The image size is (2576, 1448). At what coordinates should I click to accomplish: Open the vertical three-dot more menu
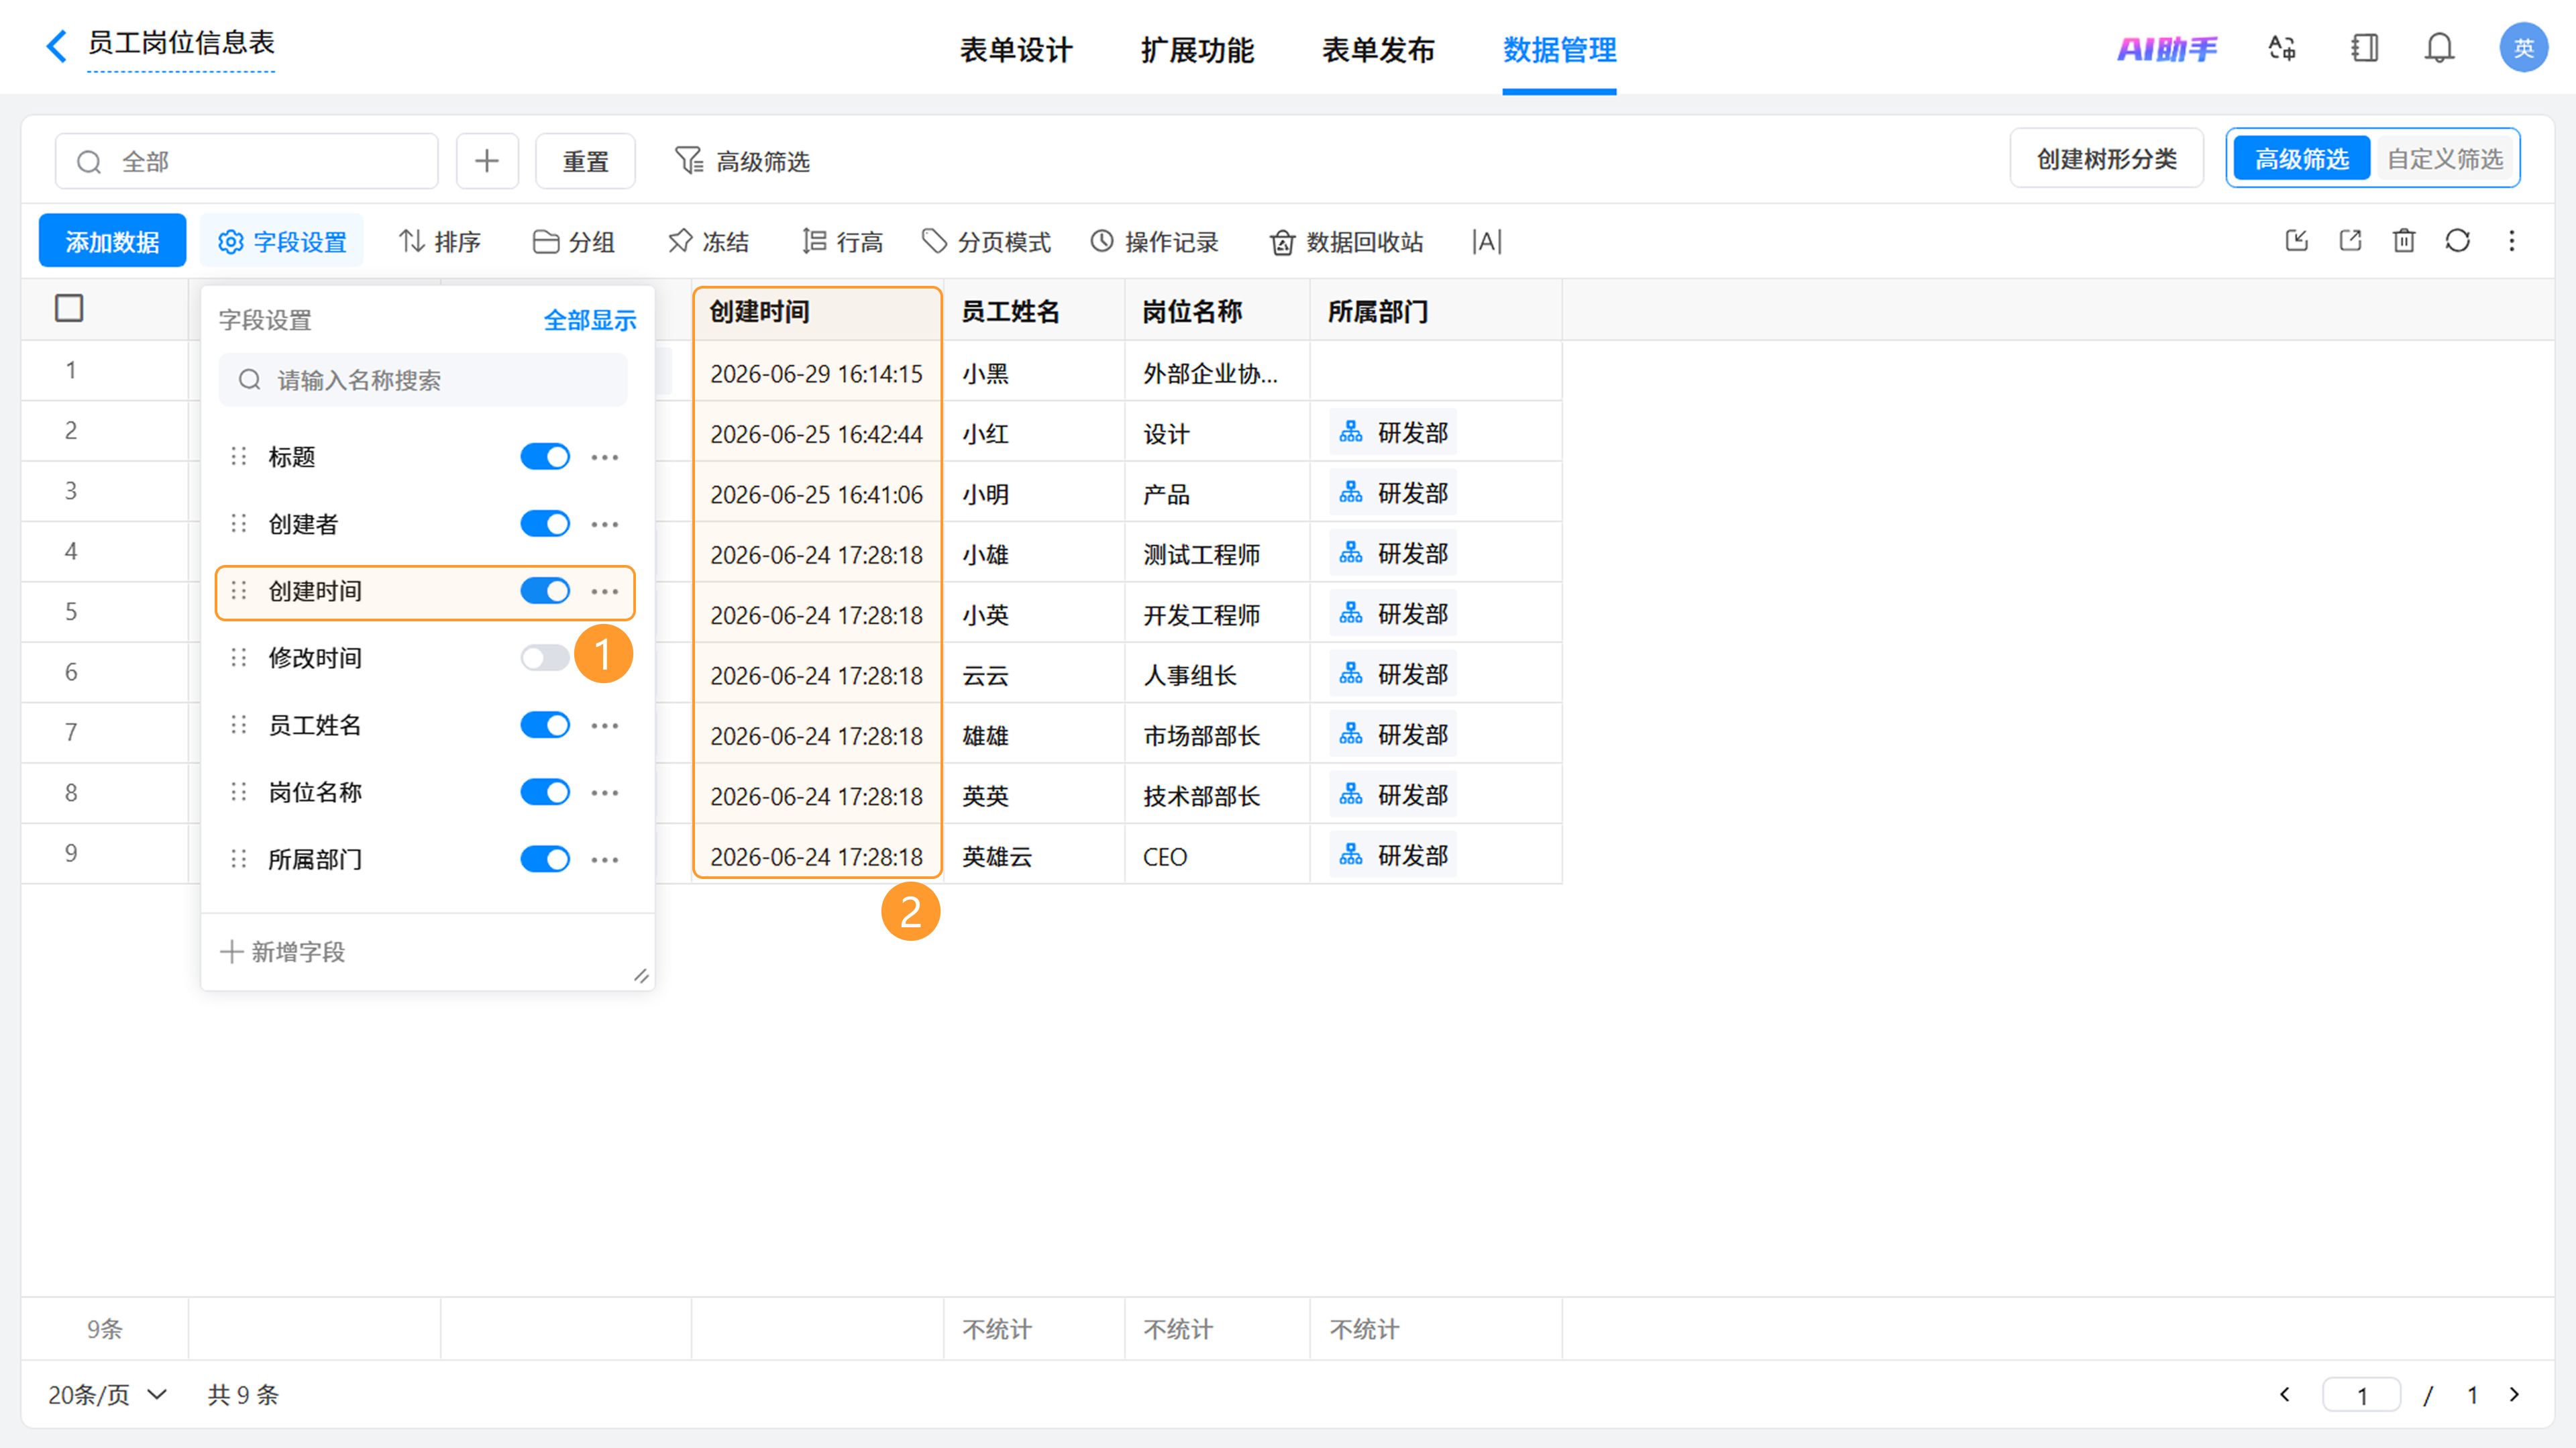click(x=2512, y=241)
